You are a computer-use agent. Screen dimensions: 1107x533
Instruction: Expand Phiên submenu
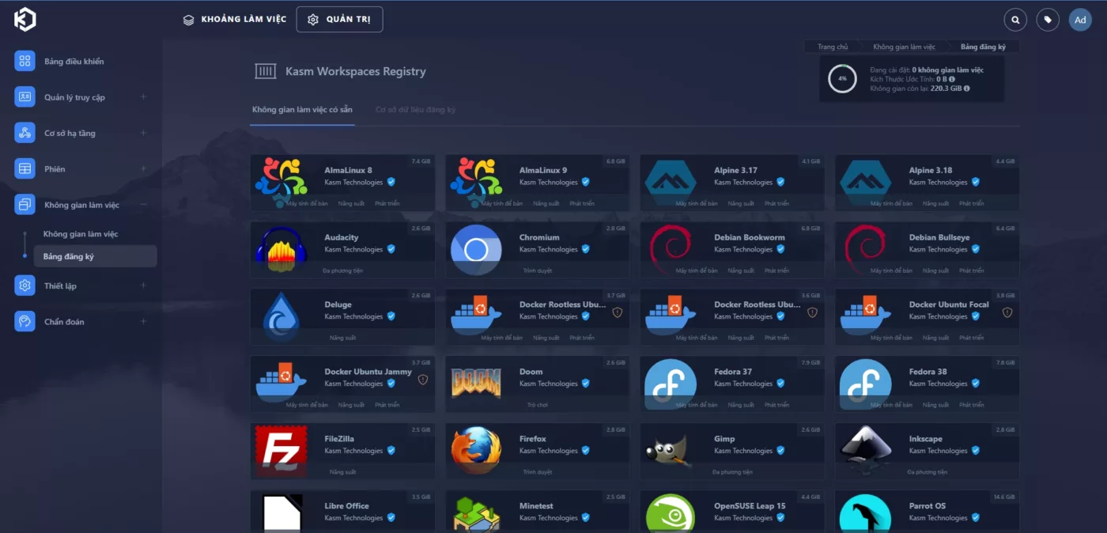coord(143,168)
